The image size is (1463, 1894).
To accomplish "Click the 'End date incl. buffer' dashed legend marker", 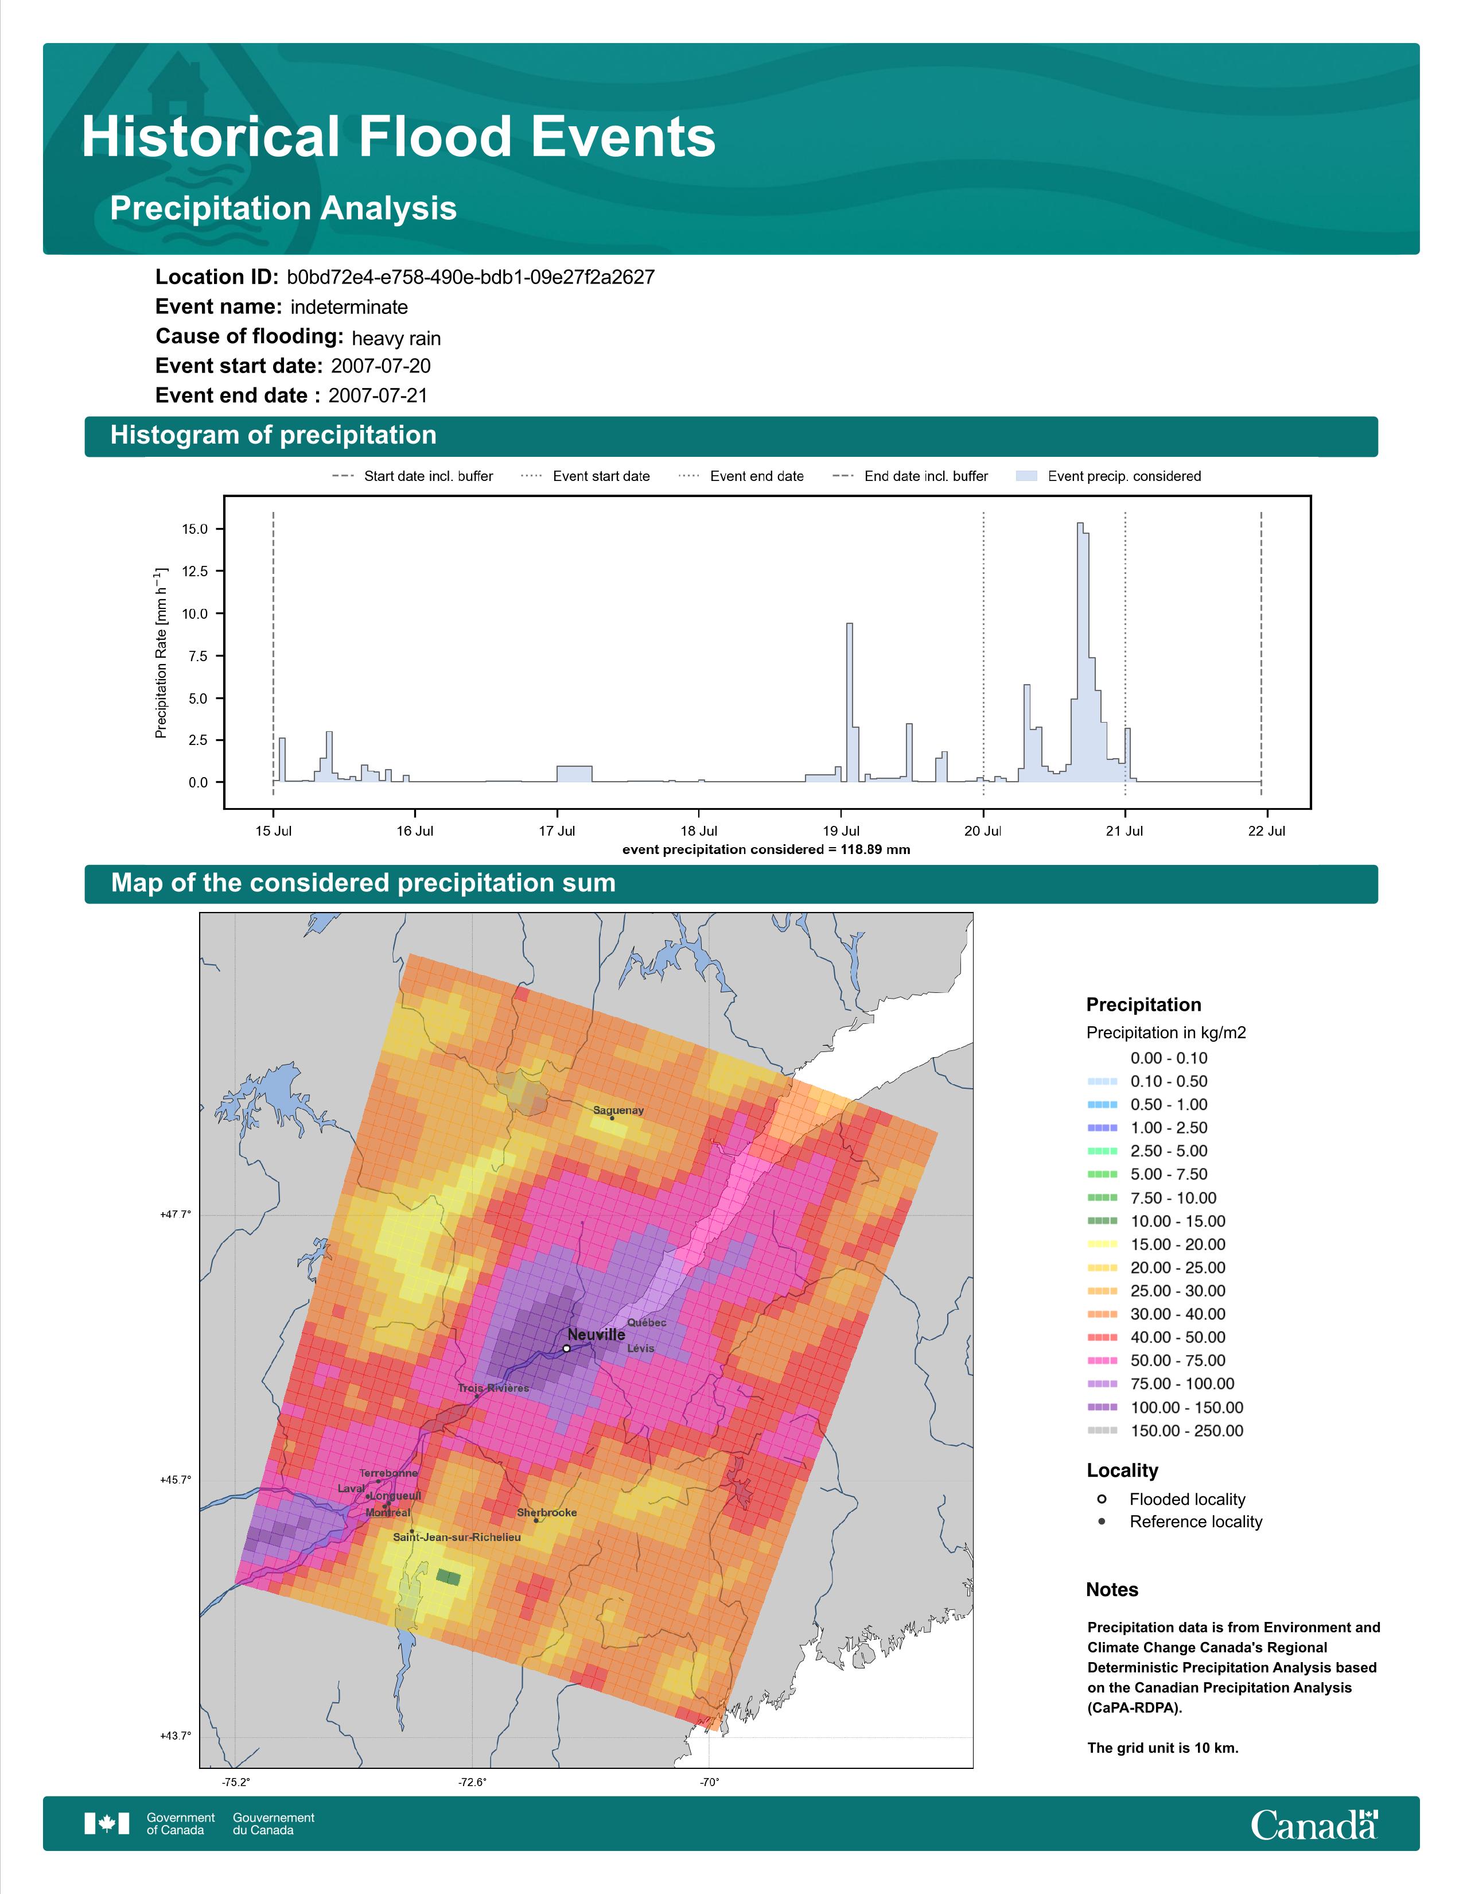I will [x=843, y=476].
